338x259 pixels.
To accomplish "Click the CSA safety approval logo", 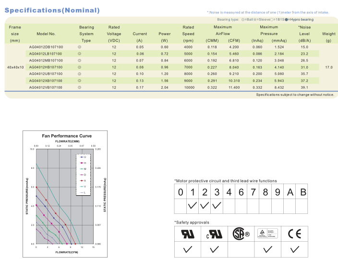I will 241,234.
